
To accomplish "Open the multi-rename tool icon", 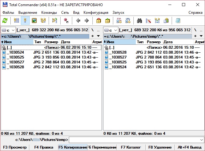I will (148, 21).
